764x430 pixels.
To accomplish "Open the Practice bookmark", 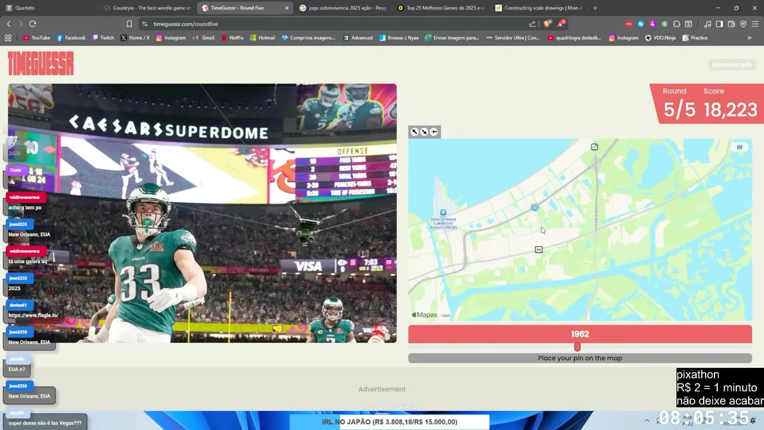I will pyautogui.click(x=694, y=38).
